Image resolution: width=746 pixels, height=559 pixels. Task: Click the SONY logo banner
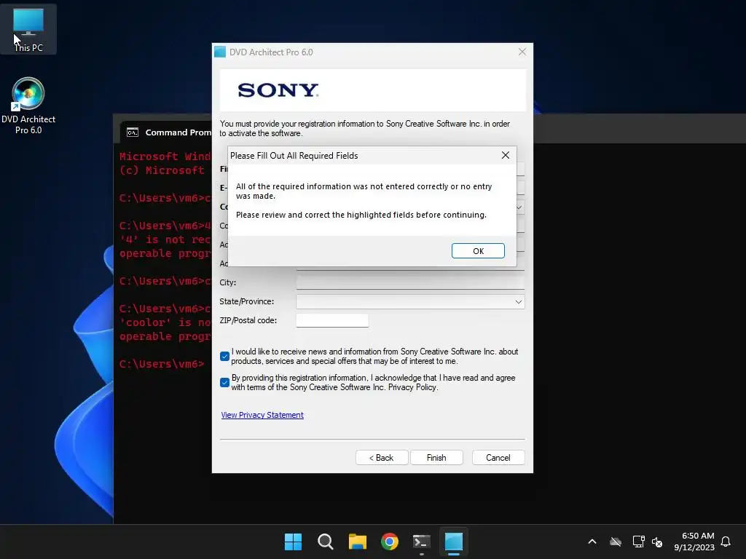[373, 90]
